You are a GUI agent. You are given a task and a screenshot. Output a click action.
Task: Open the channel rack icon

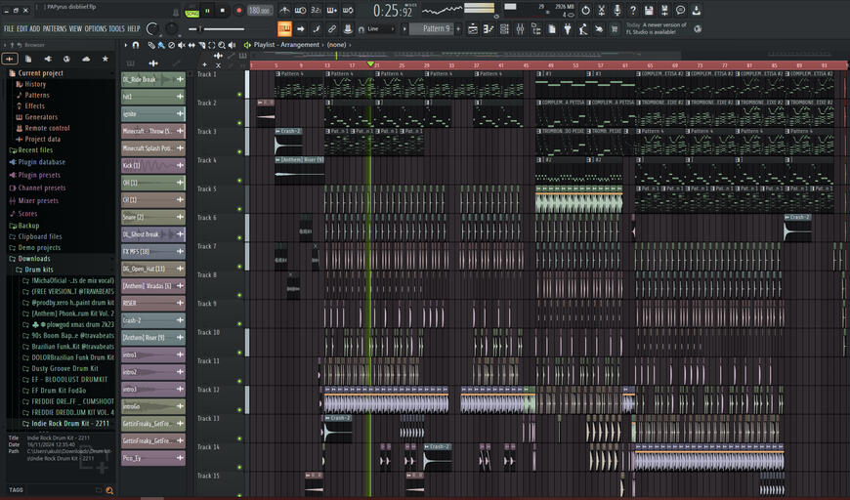(x=504, y=28)
